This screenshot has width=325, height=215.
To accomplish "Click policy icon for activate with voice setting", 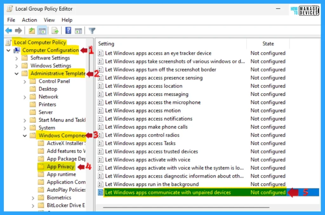I will pyautogui.click(x=101, y=160).
